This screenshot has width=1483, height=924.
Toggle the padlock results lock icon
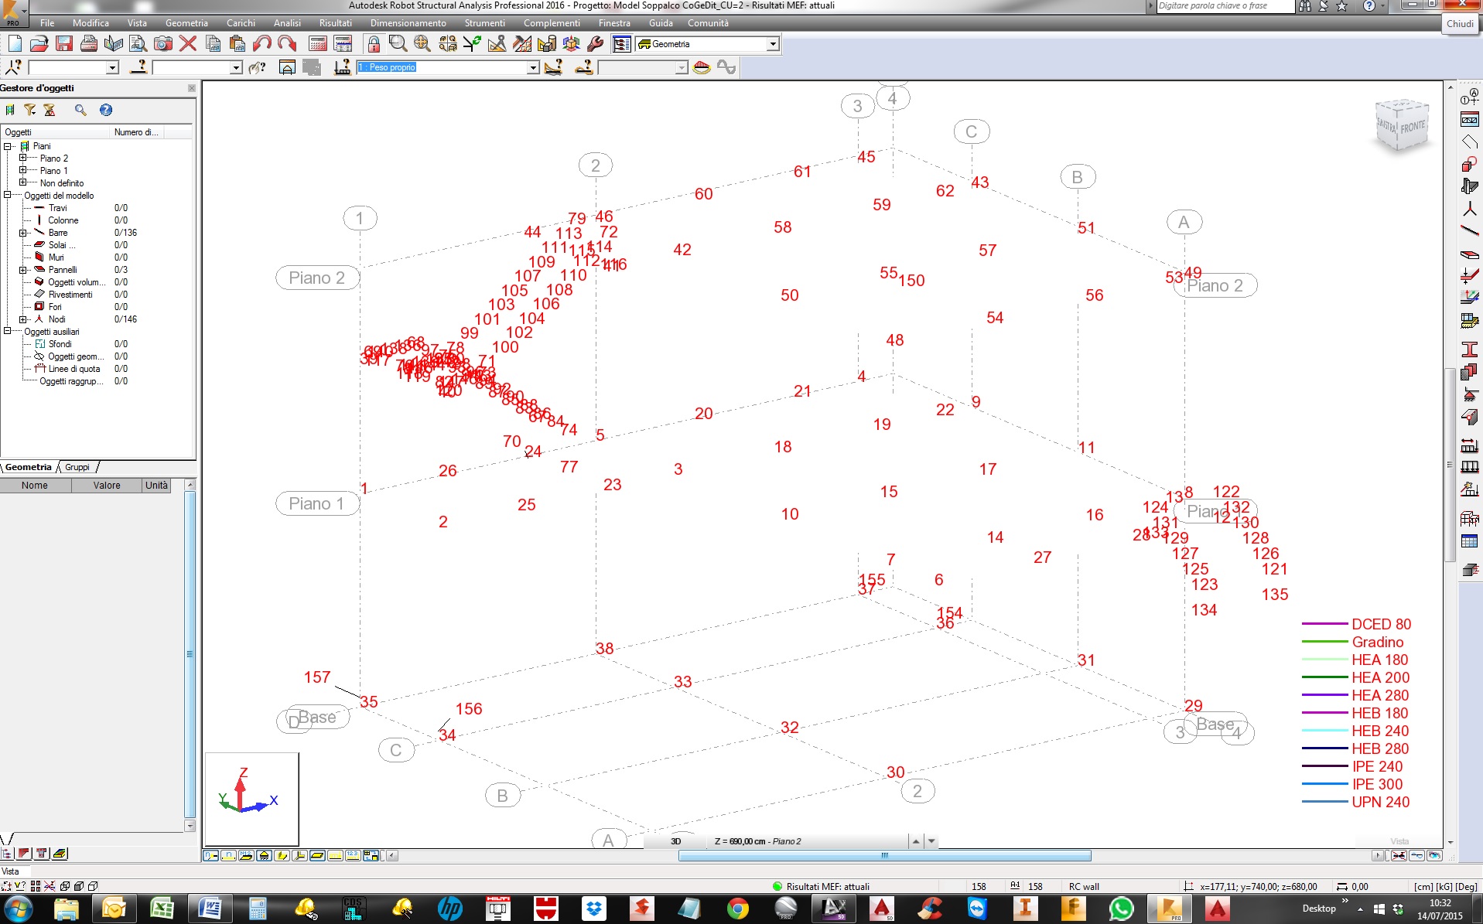[374, 44]
